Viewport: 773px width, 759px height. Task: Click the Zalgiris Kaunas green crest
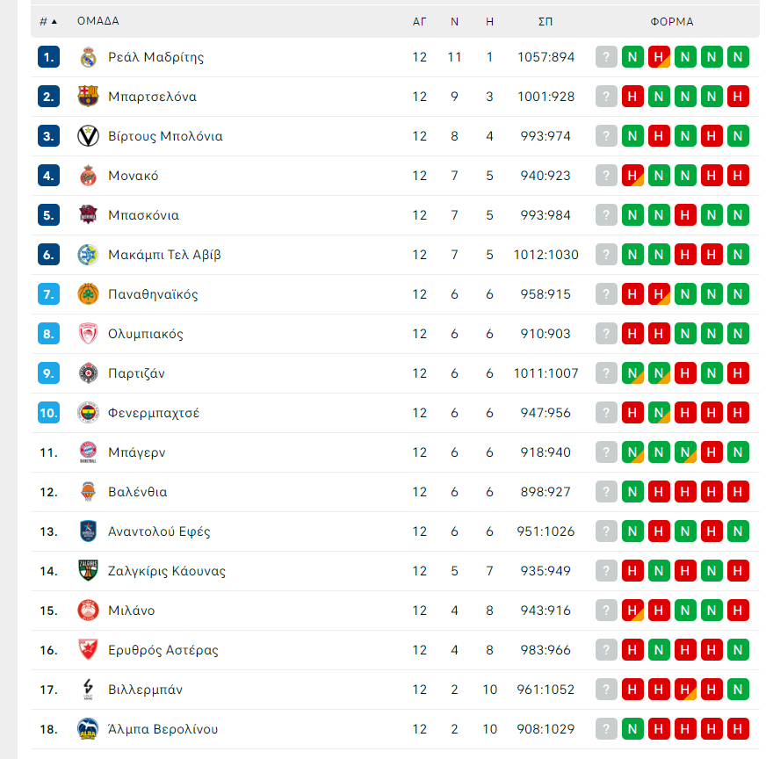[x=88, y=571]
